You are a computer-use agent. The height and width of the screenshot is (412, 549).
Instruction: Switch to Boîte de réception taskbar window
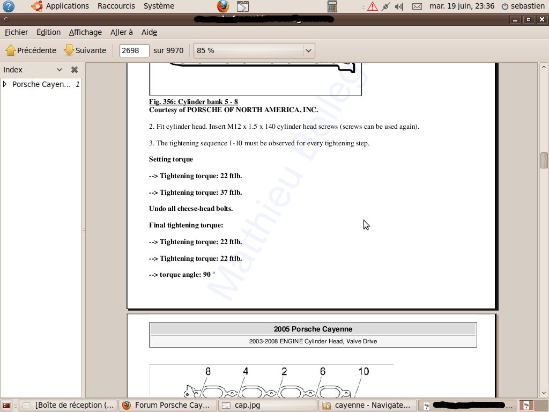68,406
